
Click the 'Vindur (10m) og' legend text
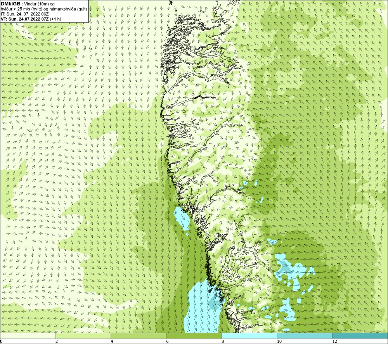click(x=39, y=4)
